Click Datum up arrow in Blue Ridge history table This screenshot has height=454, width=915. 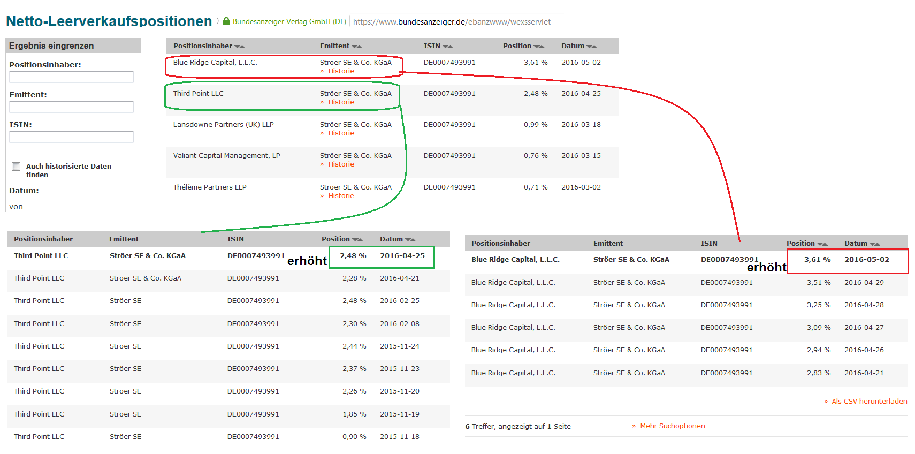[x=878, y=244]
